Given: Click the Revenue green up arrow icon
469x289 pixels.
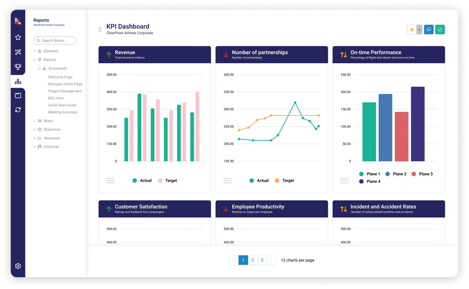Looking at the screenshot, I should click(x=109, y=55).
